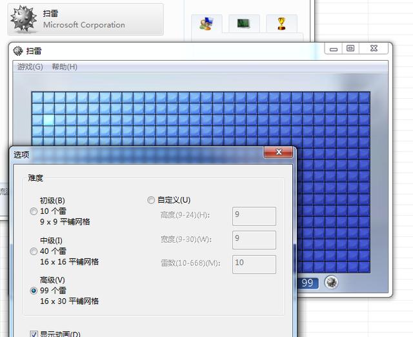Click the spiky mine icon of 扫雷 entry

click(23, 18)
